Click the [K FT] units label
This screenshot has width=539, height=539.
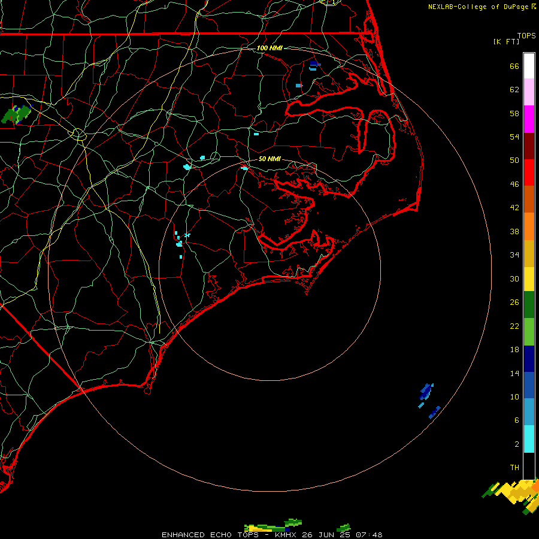[506, 41]
